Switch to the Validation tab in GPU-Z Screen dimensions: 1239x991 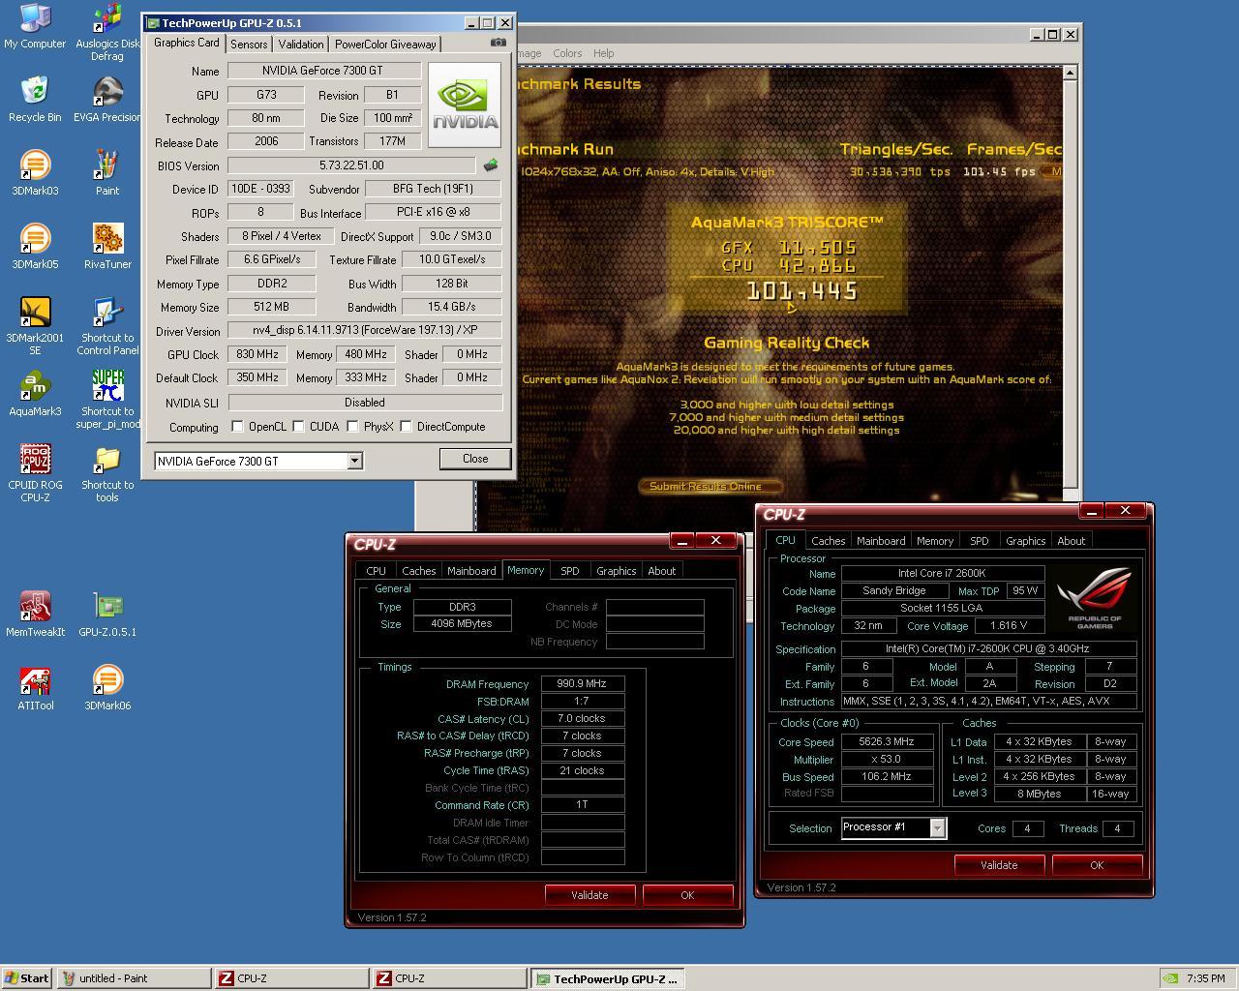pyautogui.click(x=301, y=45)
